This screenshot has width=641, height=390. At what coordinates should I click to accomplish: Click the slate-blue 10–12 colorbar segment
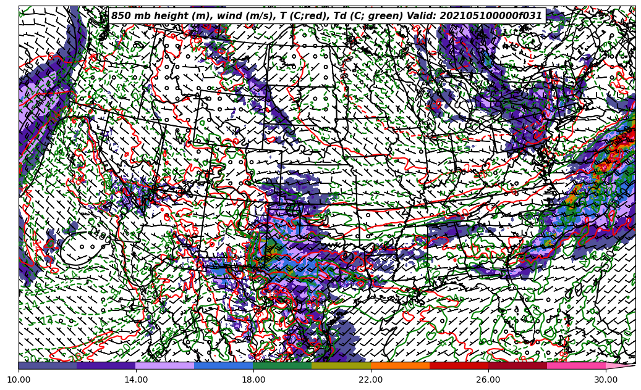48,365
